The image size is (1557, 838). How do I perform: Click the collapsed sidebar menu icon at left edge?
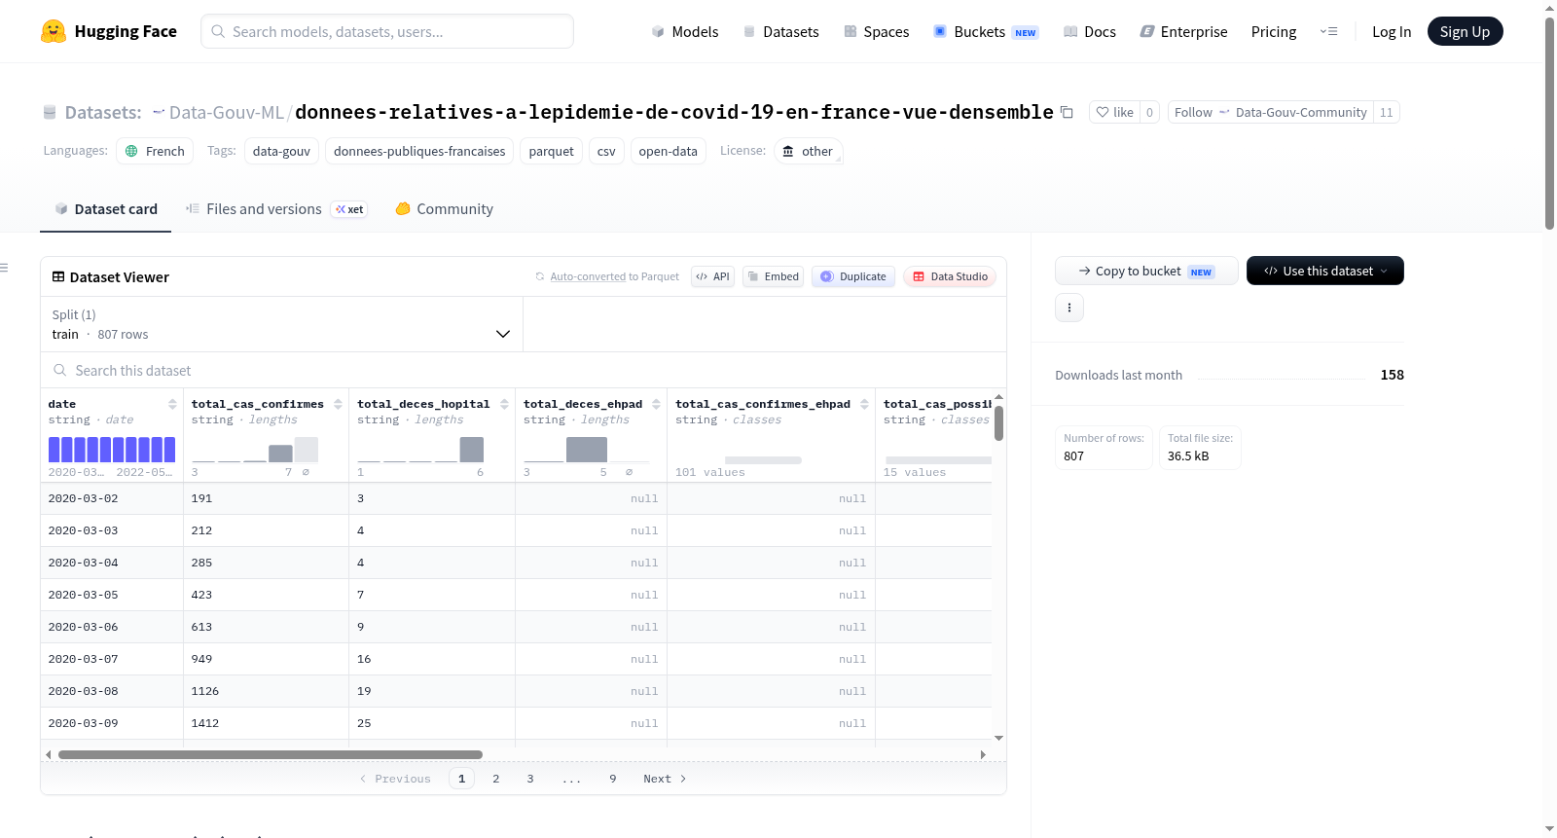[x=4, y=268]
